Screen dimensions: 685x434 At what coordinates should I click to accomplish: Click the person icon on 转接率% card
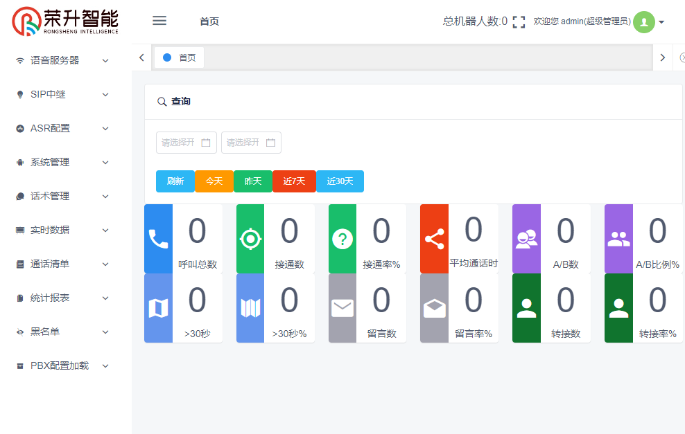click(618, 309)
